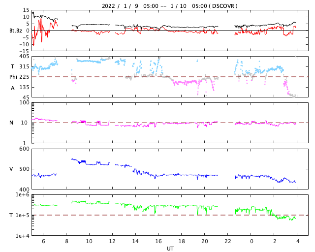Click the '135' tick on Phi axis
The height and width of the screenshot is (252, 315).
(x=24, y=87)
